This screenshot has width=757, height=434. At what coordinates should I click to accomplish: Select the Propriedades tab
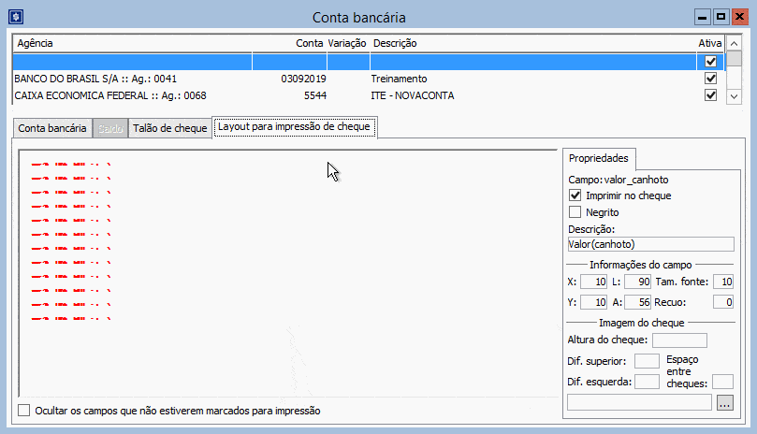[599, 158]
